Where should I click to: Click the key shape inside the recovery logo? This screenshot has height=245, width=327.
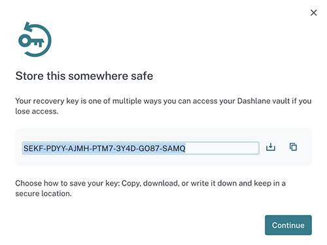(x=31, y=41)
